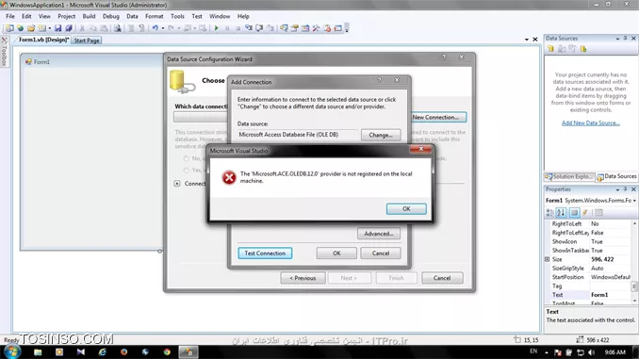Click the volume icon in system tray
The height and width of the screenshot is (359, 639).
click(591, 352)
